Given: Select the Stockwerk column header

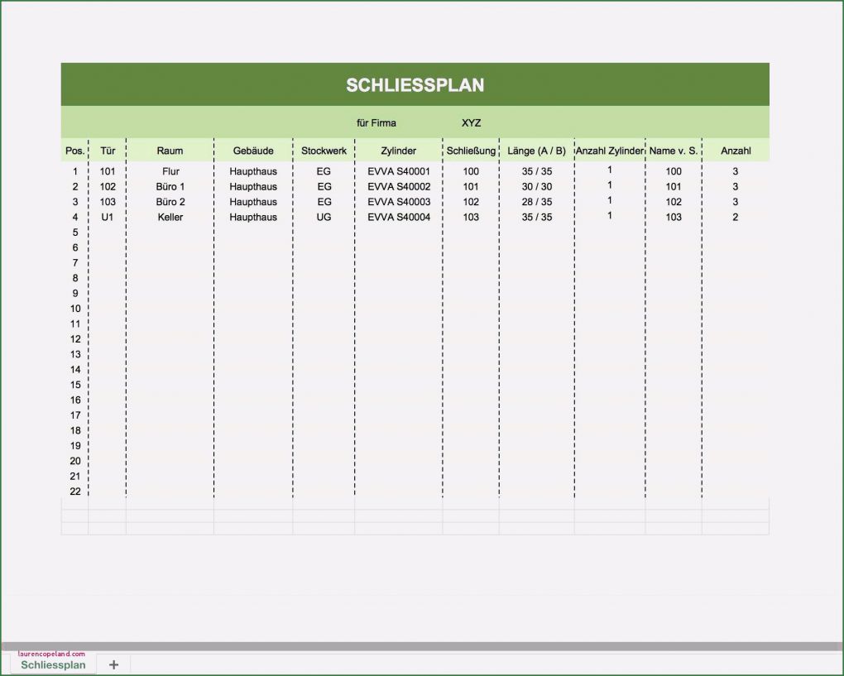Looking at the screenshot, I should coord(324,151).
